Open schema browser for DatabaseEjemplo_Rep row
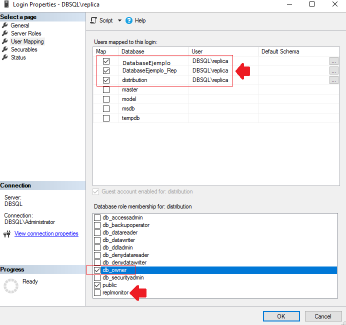 [333, 71]
